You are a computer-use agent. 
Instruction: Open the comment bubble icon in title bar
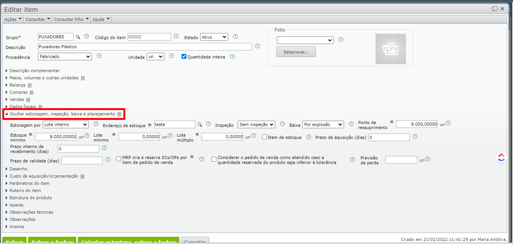(494, 9)
